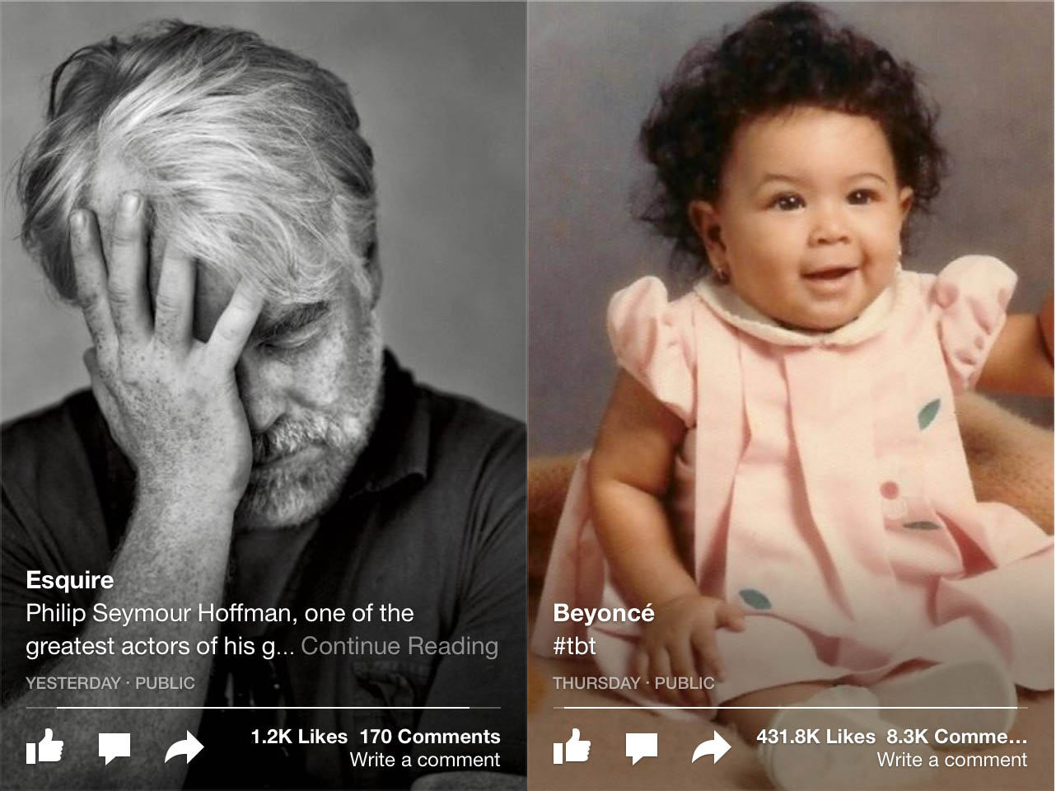Click the THURSDAY · PUBLIC timestamp

(633, 683)
